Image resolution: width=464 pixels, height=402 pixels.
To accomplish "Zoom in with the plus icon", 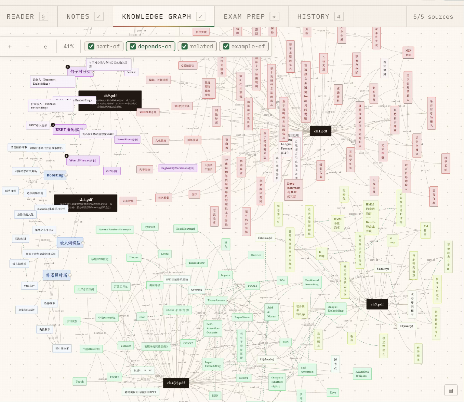I will tap(10, 47).
